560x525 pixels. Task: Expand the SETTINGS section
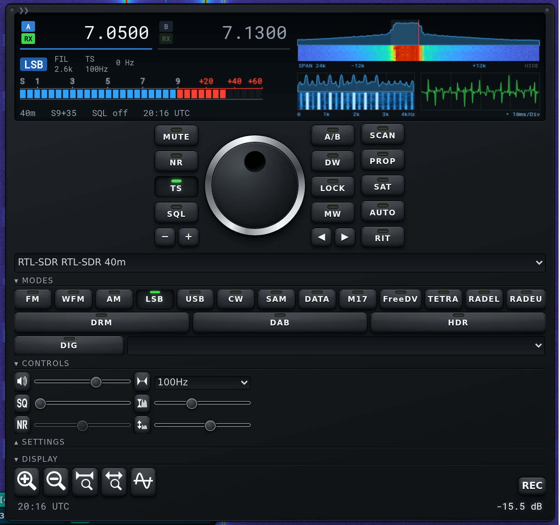pos(40,442)
